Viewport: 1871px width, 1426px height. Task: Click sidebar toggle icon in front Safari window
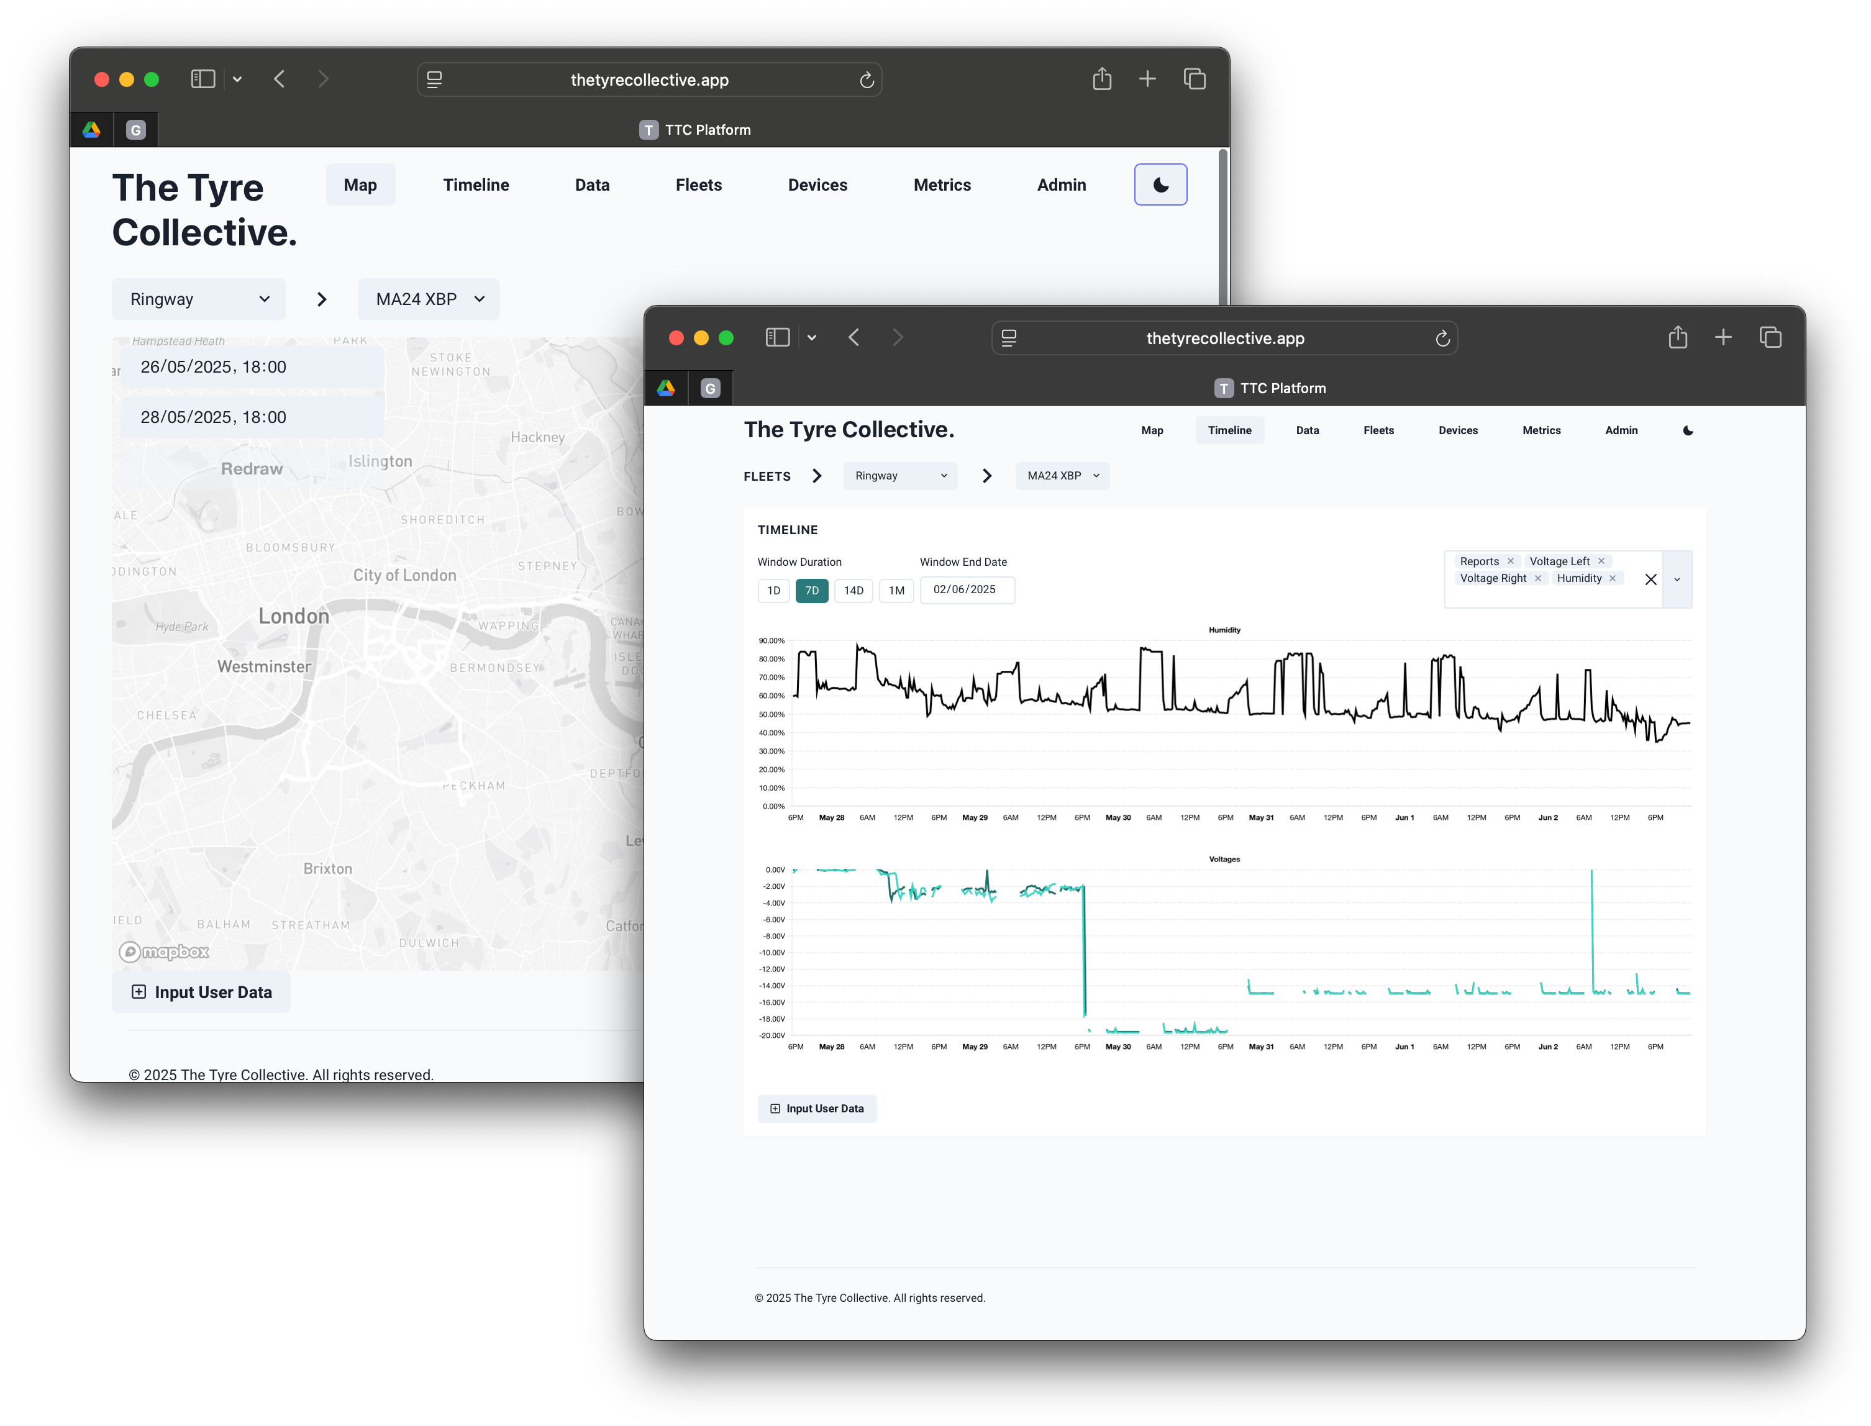[778, 338]
